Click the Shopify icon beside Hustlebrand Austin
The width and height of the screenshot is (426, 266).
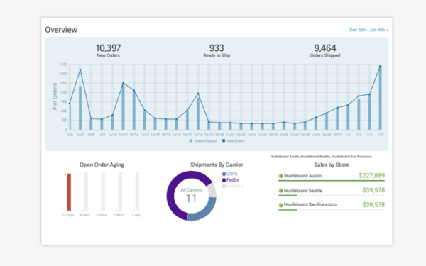[x=280, y=176]
